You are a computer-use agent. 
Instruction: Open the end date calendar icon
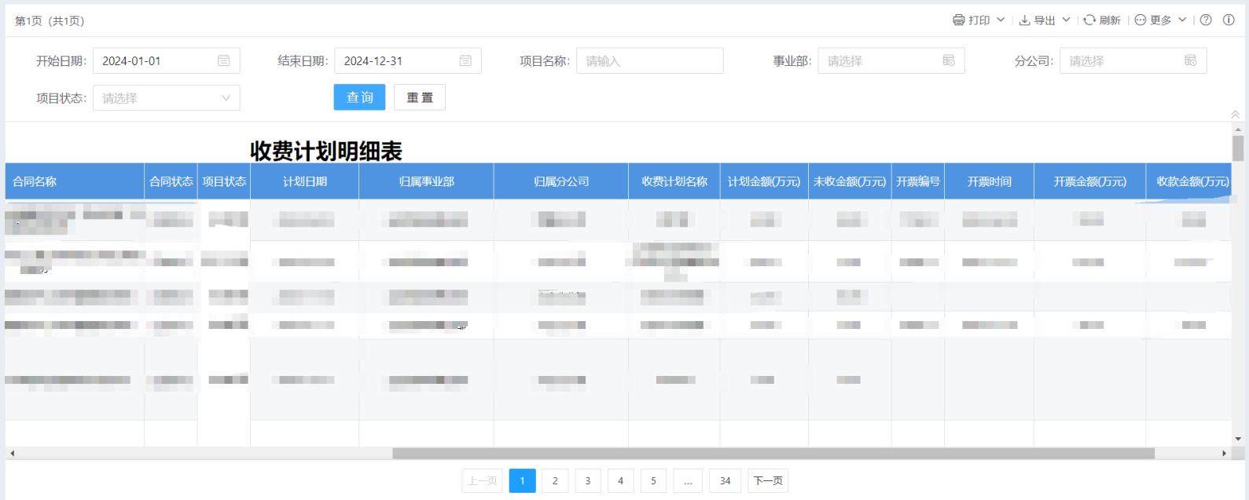click(465, 60)
